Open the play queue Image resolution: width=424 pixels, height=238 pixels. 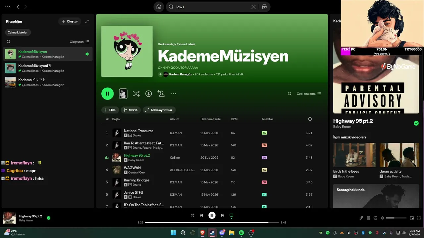(368, 218)
